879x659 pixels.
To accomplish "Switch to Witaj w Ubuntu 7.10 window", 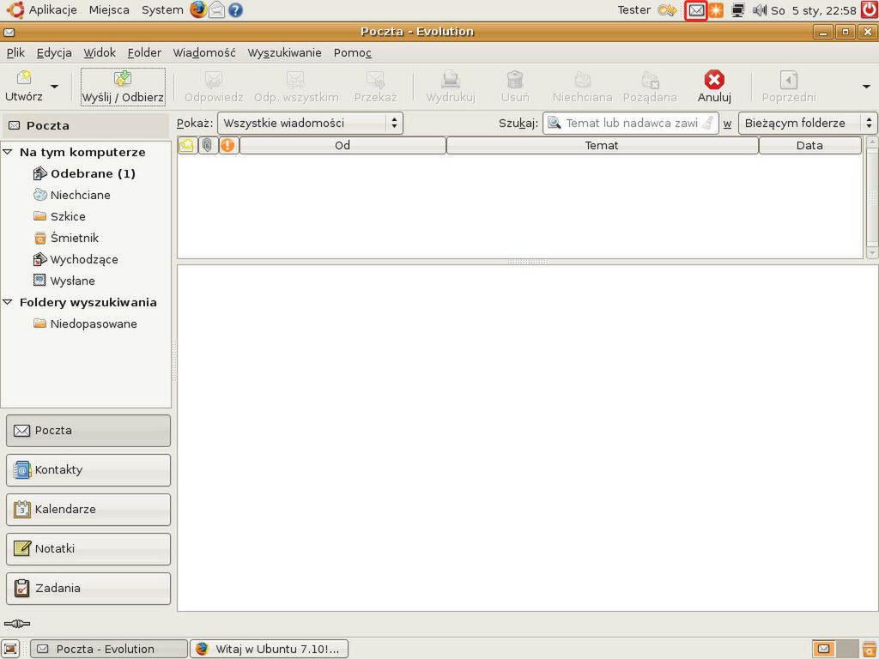I will click(x=269, y=649).
